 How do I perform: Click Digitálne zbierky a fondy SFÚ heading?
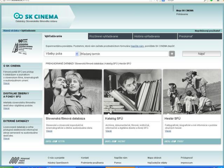[x=16, y=95]
